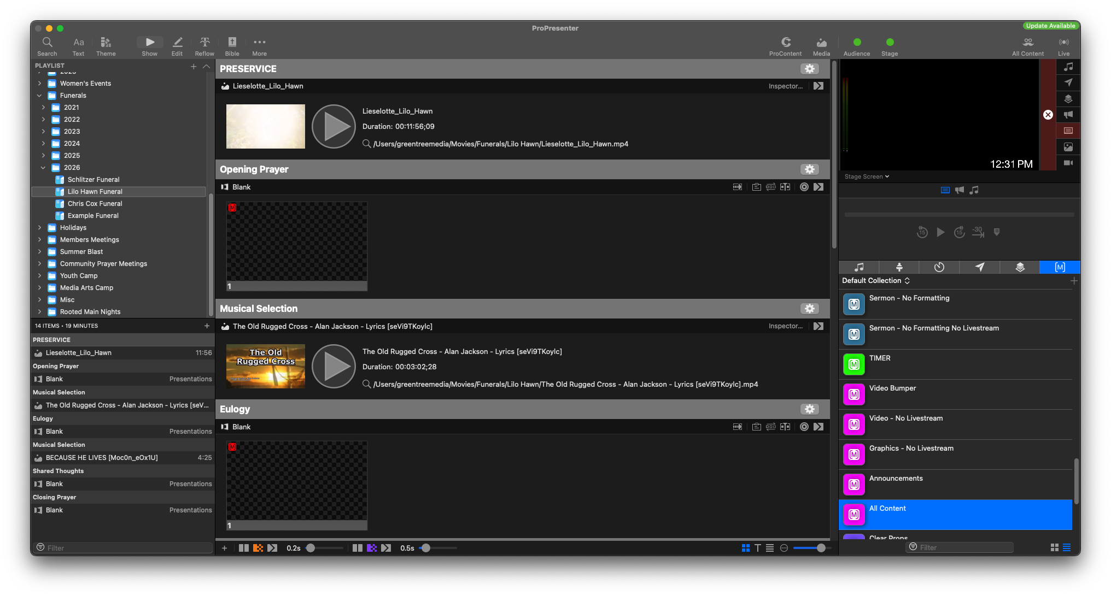Open the Media bin

pos(821,46)
